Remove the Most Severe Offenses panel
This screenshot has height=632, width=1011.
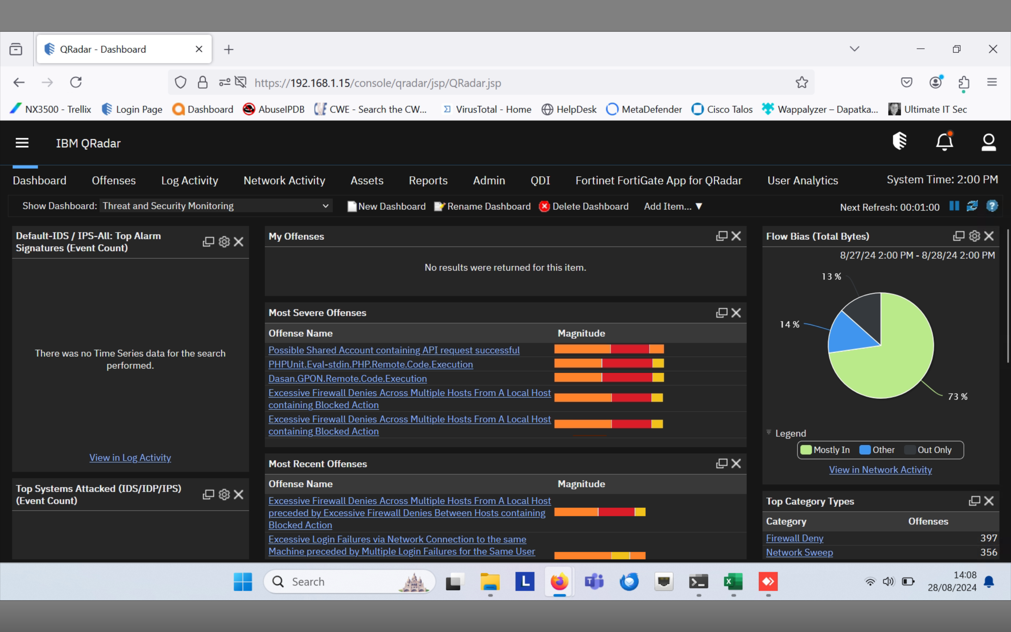click(x=736, y=312)
